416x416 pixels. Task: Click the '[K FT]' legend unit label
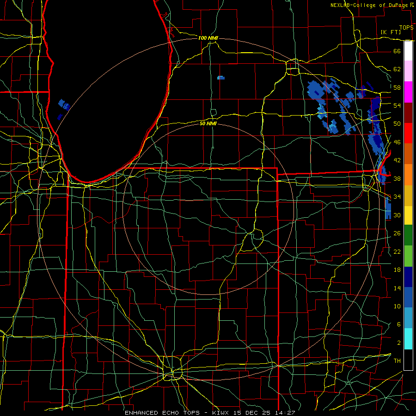coord(391,32)
